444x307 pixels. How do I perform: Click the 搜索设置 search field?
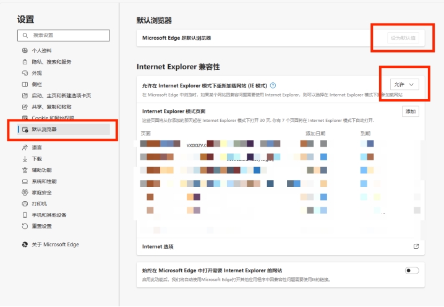point(64,35)
